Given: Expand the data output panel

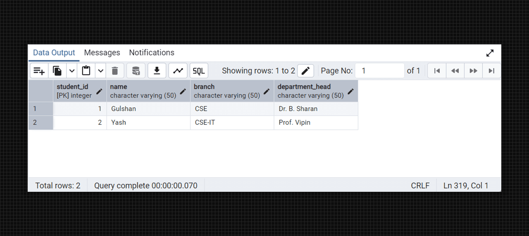Looking at the screenshot, I should pyautogui.click(x=490, y=53).
